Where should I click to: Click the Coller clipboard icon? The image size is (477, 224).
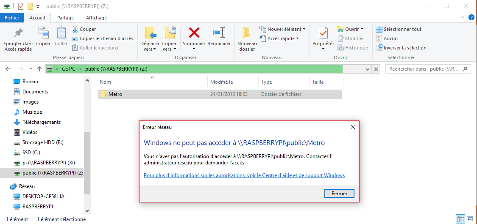61,33
